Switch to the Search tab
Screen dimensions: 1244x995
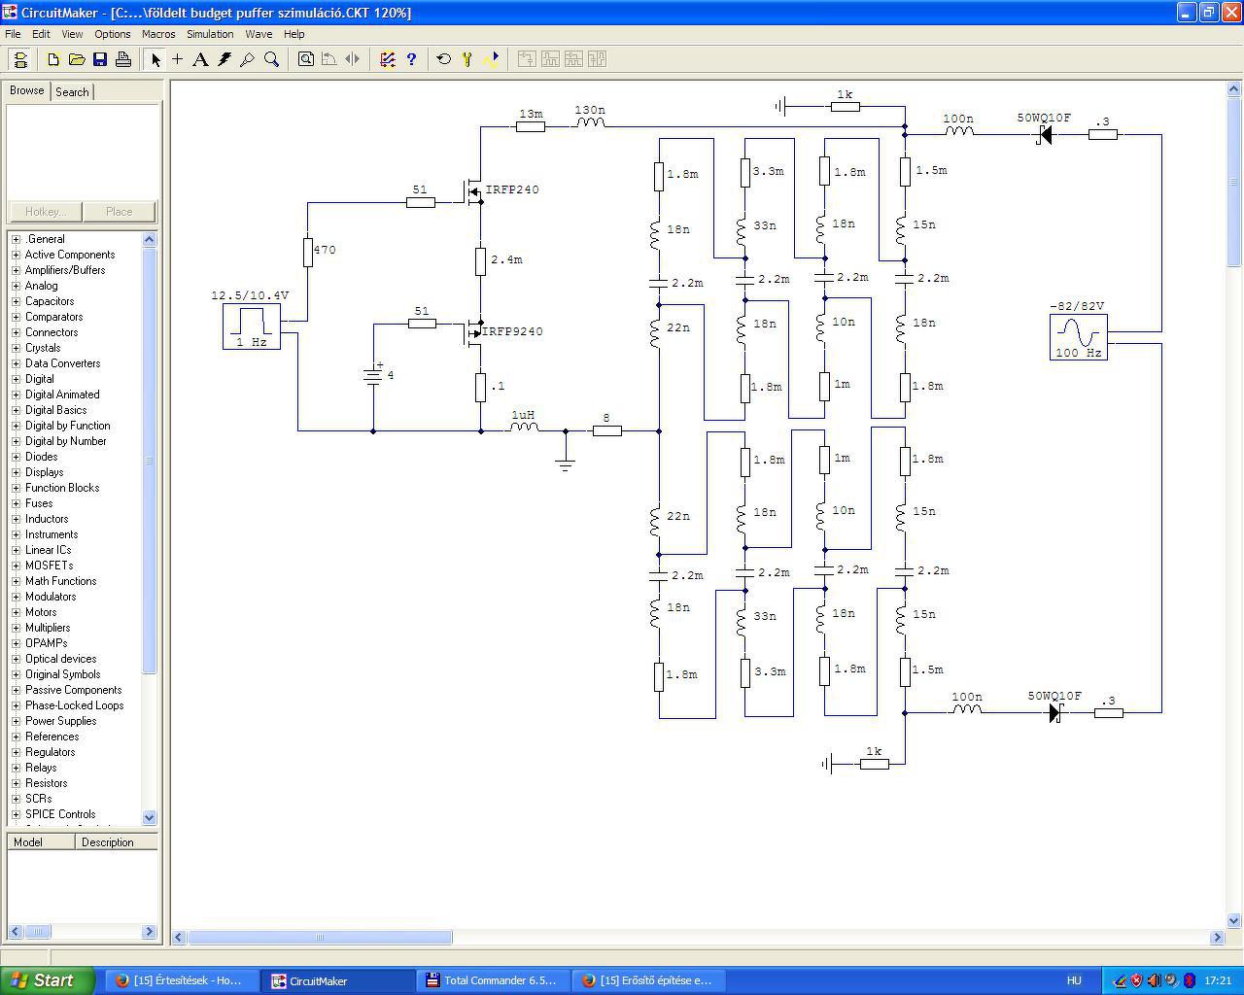coord(72,92)
